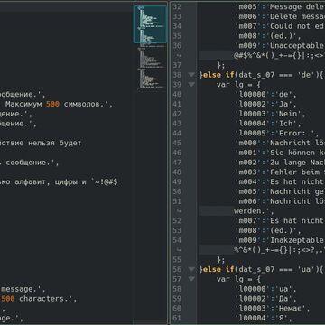The image size is (325, 325).
Task: Click 'Максимум 500 символов.' in left pane
Action: point(59,105)
